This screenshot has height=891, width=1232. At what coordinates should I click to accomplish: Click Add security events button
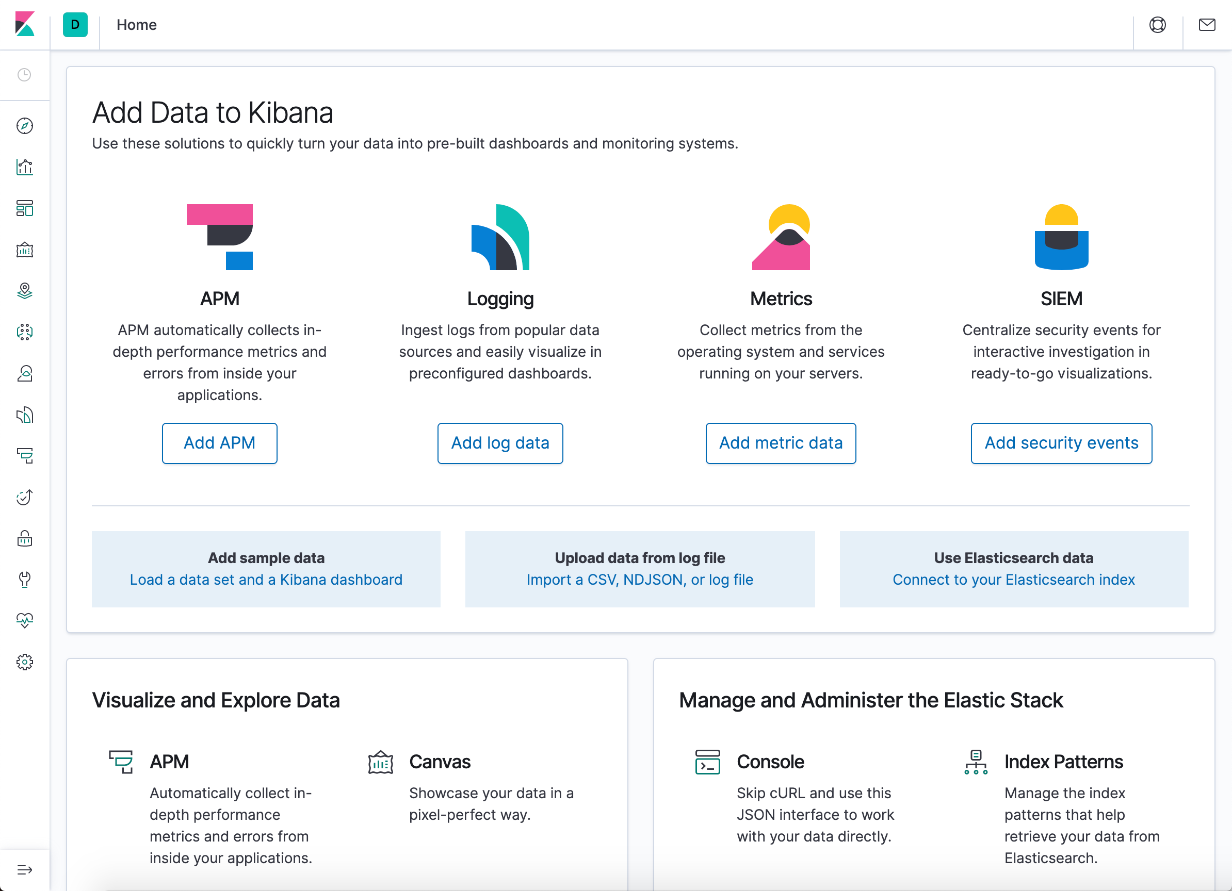[1061, 443]
